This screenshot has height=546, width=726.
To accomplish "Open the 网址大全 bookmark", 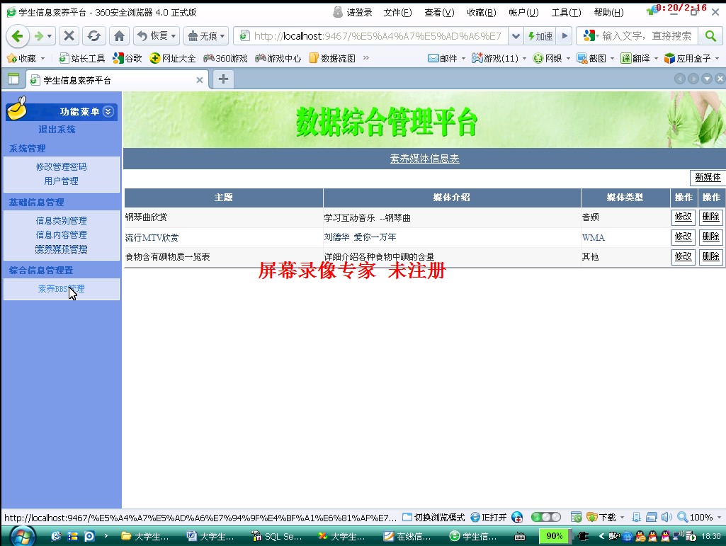I will click(173, 58).
